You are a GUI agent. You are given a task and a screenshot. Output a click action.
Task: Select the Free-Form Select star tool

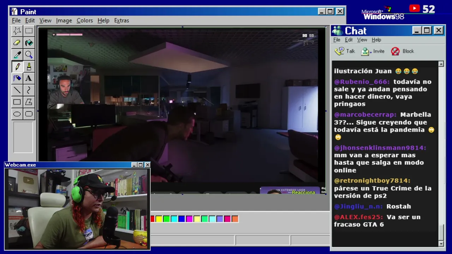click(x=17, y=31)
